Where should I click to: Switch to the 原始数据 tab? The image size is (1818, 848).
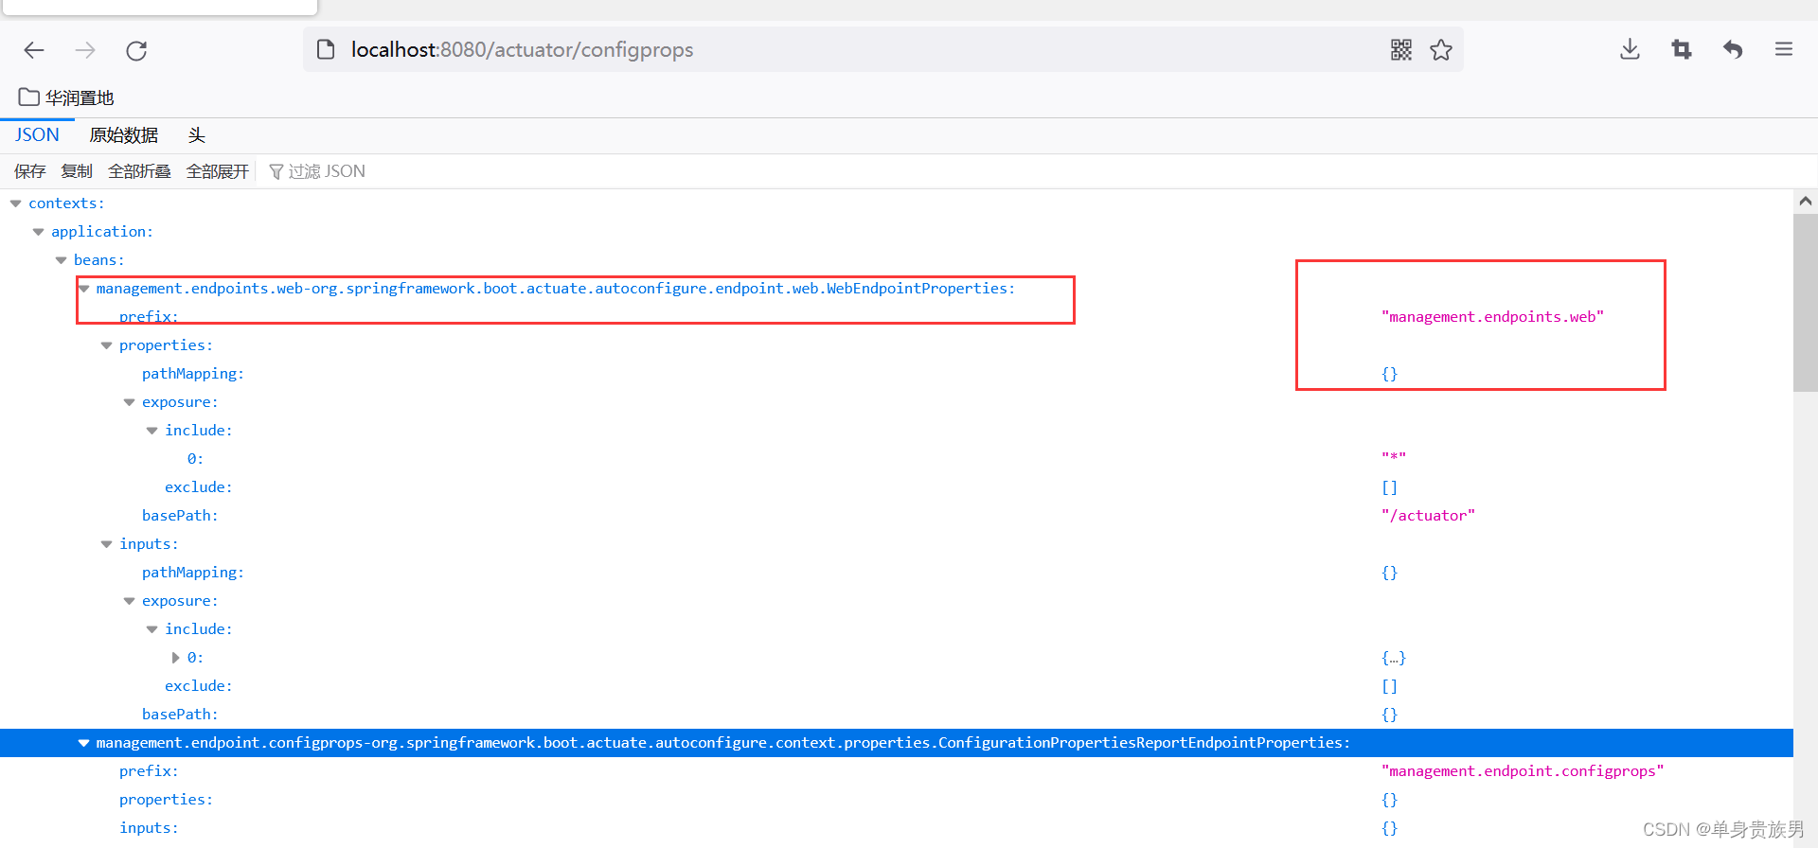(x=124, y=135)
